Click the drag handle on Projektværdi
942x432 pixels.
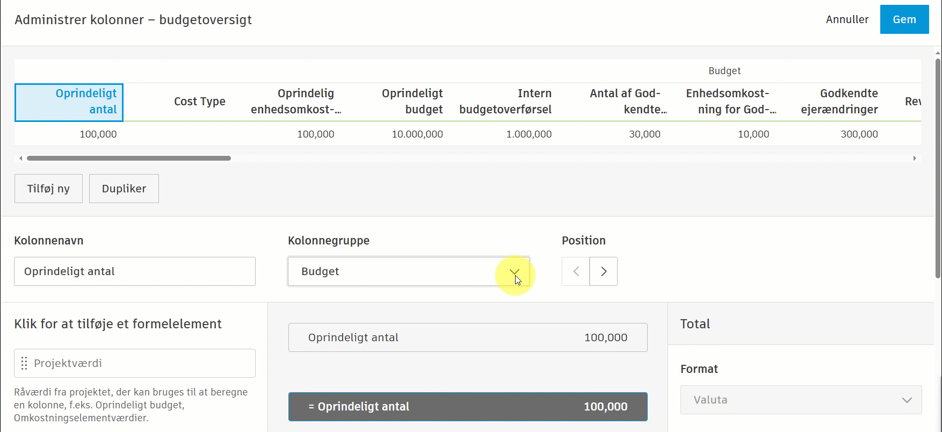(24, 363)
